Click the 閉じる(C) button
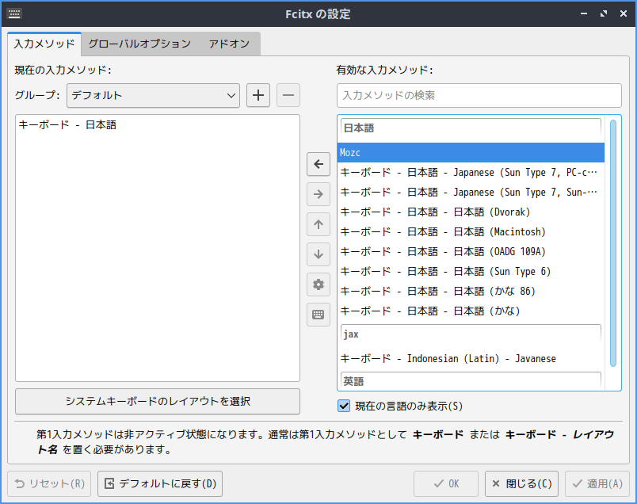Screen dimensions: 637x504 click(x=521, y=483)
